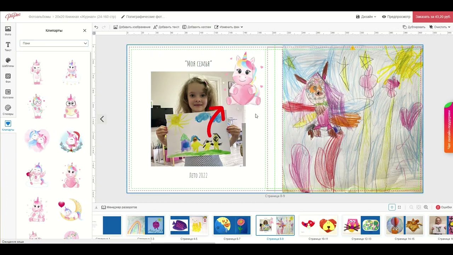Viewport: 453px width, 255px height.
Task: Click the "Моя семья" title text
Action: tap(198, 64)
